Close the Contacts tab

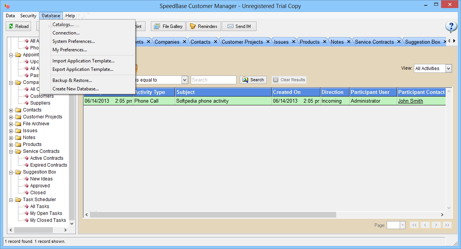(216, 41)
